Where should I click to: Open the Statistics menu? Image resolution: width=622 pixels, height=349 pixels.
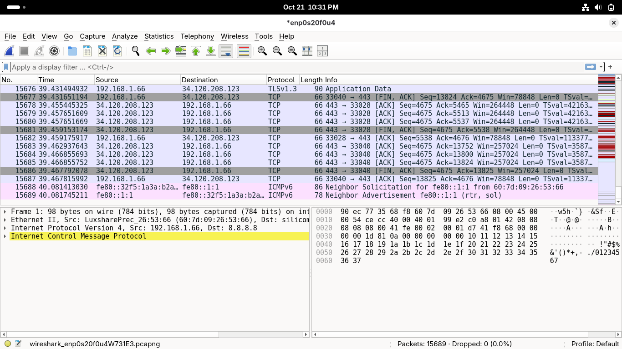(158, 36)
